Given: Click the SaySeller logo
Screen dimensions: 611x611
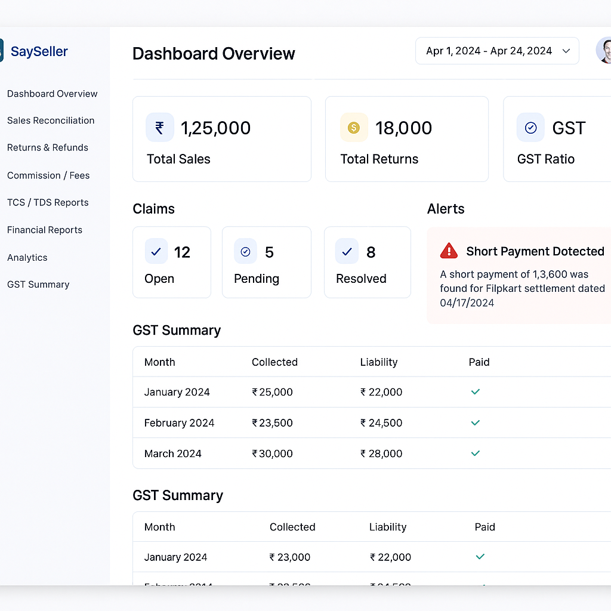Looking at the screenshot, I should click(x=35, y=51).
